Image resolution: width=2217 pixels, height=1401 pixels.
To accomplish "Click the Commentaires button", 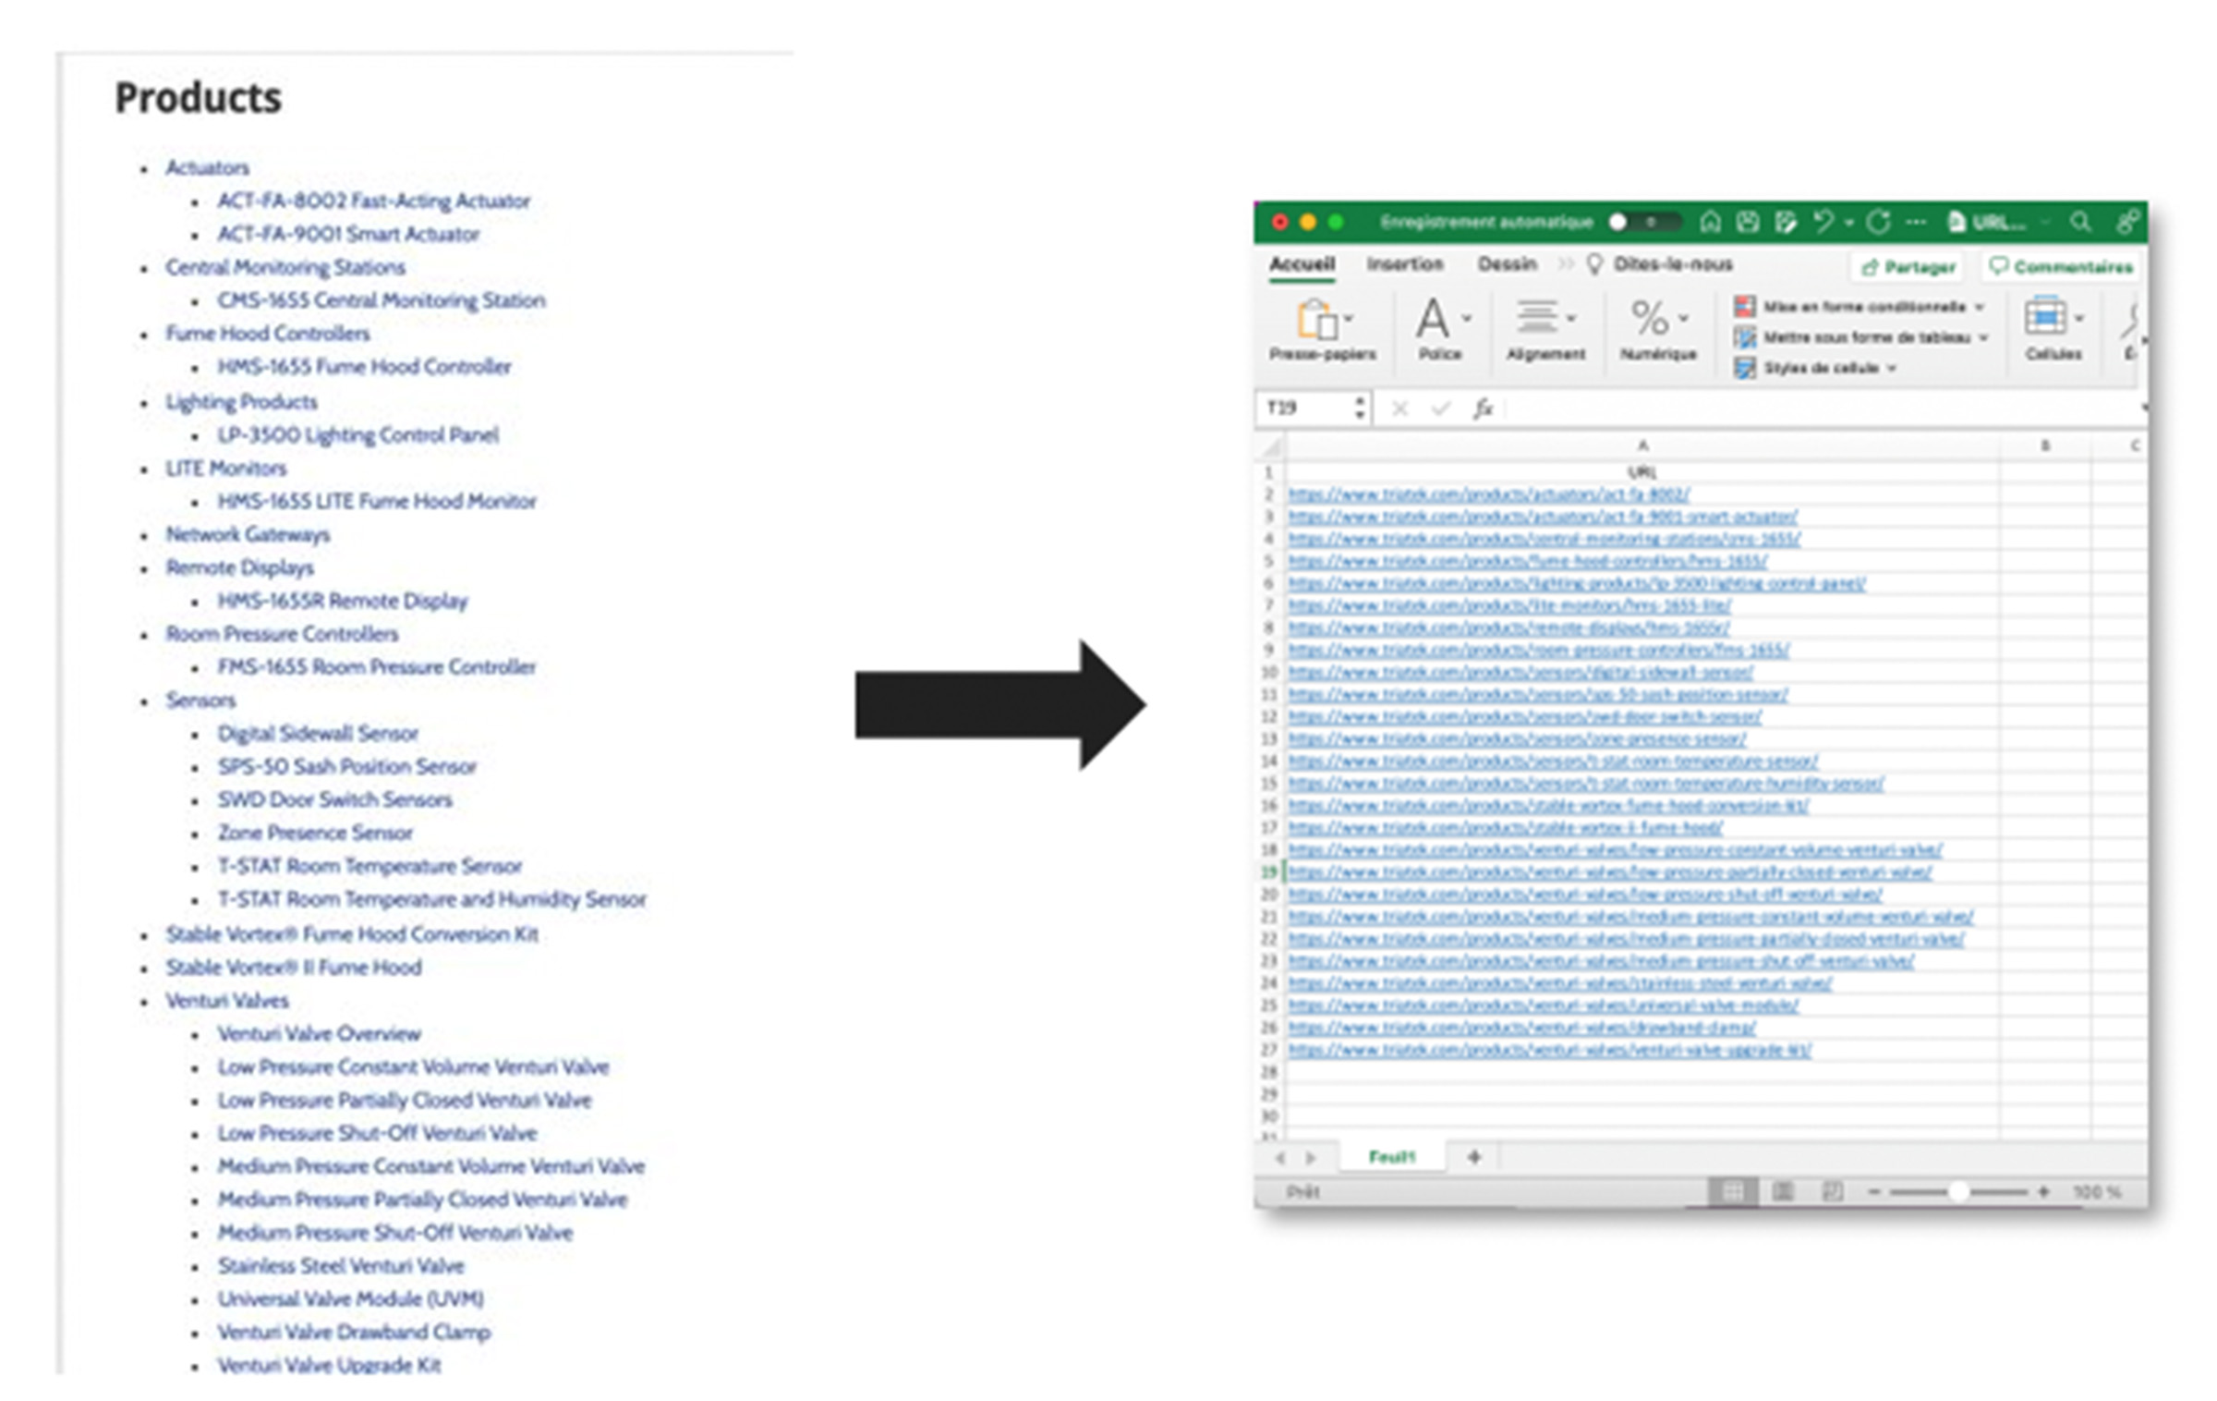I will pyautogui.click(x=2063, y=267).
